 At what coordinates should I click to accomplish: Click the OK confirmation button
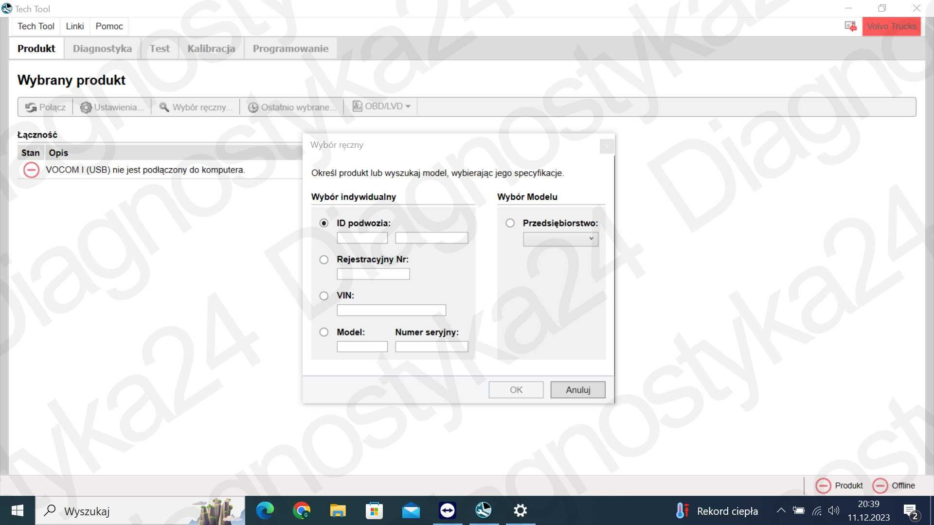pos(517,390)
